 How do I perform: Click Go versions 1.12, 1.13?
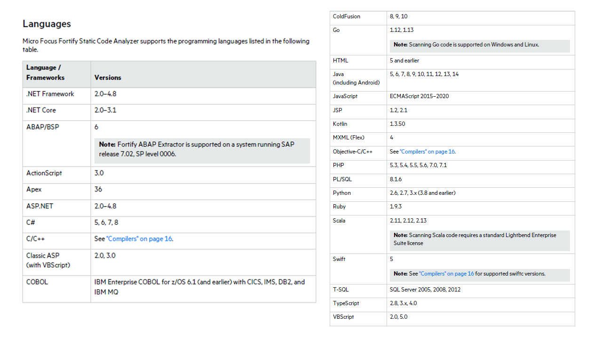[x=402, y=30]
